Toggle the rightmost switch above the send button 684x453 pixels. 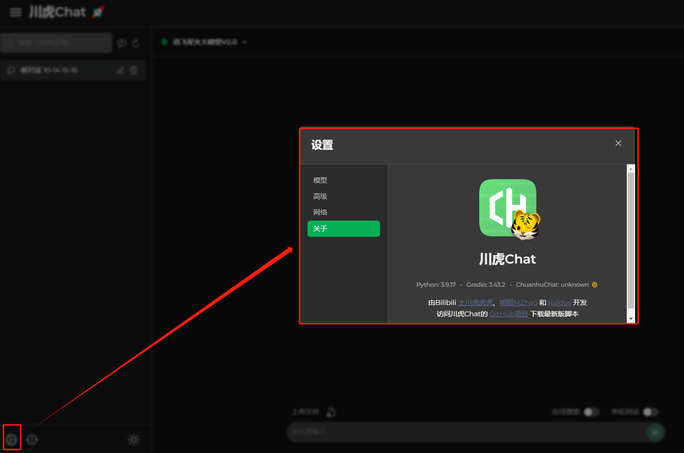(650, 412)
